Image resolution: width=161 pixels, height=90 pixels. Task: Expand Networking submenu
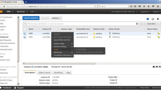[x=62, y=52]
